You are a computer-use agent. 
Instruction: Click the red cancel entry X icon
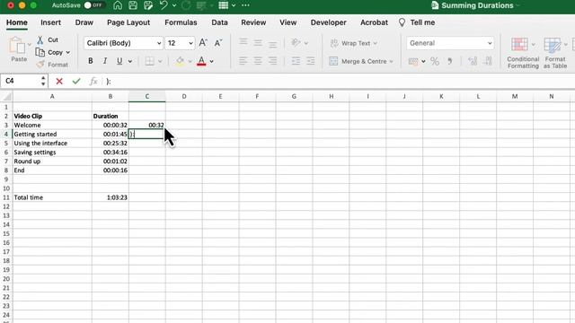coord(59,82)
